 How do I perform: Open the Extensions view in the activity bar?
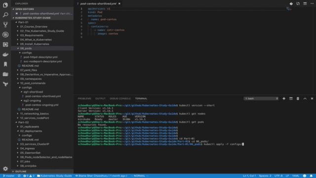click(x=5, y=44)
